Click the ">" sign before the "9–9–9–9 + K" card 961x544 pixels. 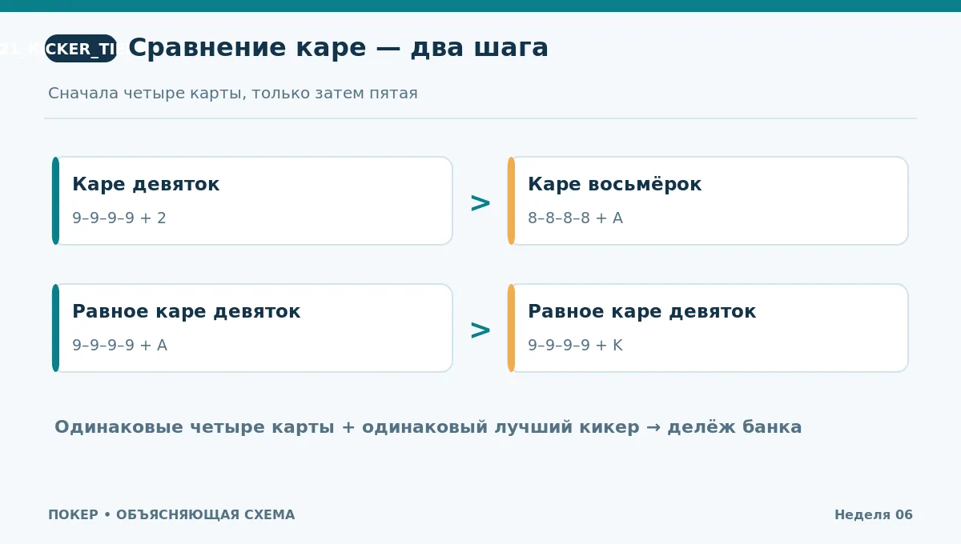(480, 330)
